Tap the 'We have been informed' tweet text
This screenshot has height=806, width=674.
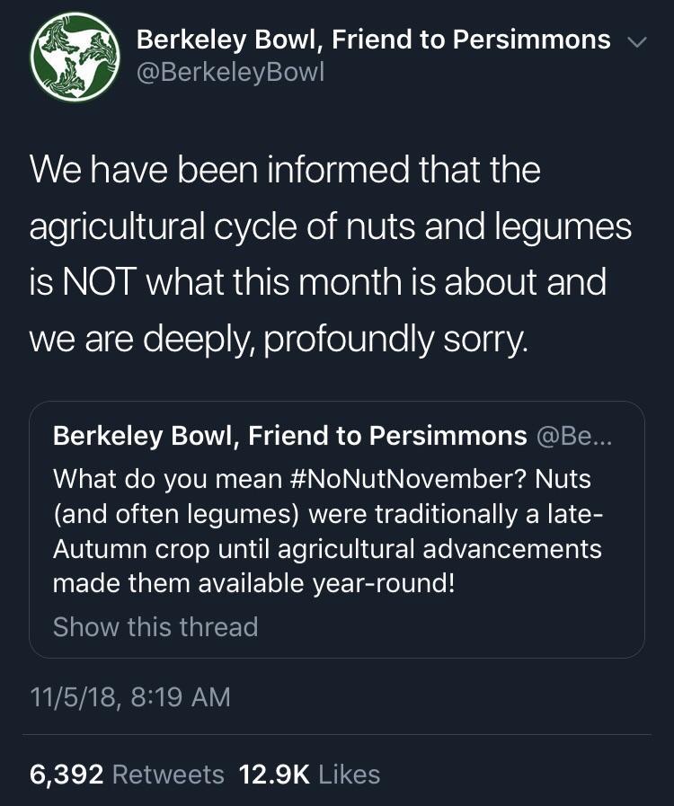pyautogui.click(x=285, y=169)
